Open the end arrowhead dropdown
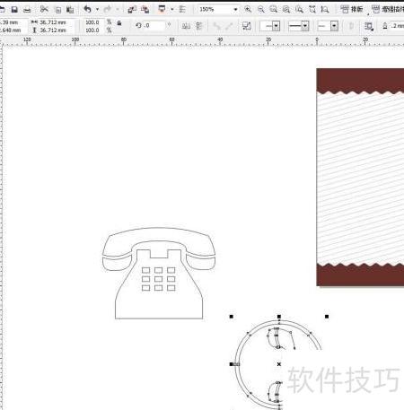Image resolution: width=404 pixels, height=410 pixels. (328, 26)
